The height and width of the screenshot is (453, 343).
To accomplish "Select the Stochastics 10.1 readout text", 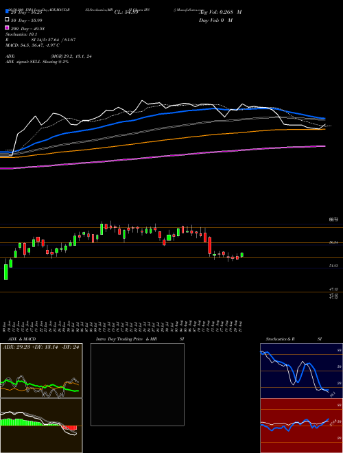I will 21,34.
